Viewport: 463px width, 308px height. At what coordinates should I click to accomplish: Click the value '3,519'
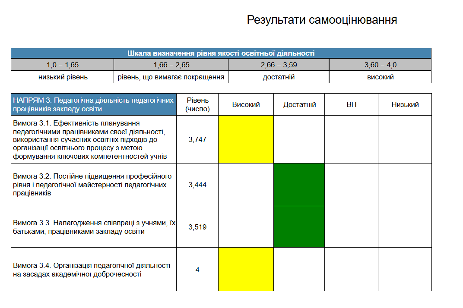197,227
